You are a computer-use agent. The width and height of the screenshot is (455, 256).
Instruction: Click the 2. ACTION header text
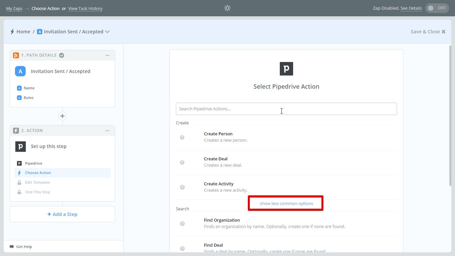(x=32, y=131)
